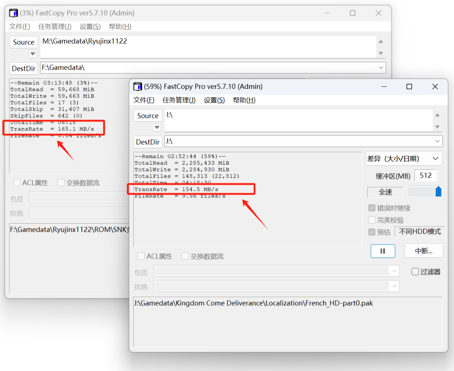Click Remain 03:13:48 (3%) line

click(x=54, y=83)
